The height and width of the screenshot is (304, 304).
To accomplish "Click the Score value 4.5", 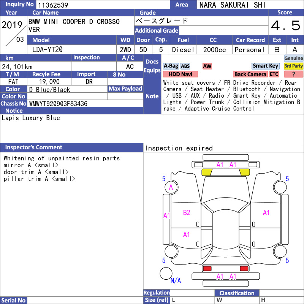I will click(x=286, y=25).
